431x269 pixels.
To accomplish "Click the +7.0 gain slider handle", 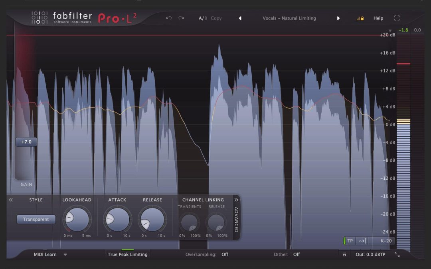I will point(26,142).
